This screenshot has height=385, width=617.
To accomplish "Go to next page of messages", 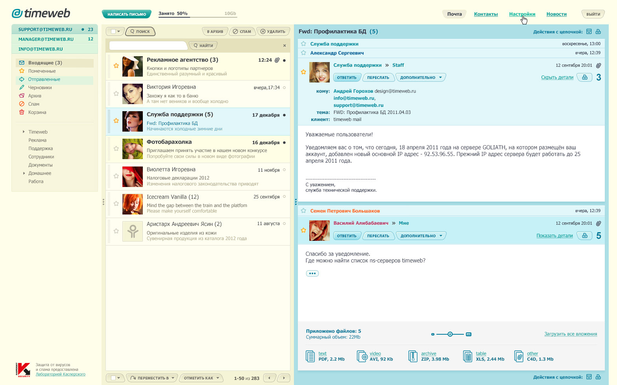I will pyautogui.click(x=284, y=378).
